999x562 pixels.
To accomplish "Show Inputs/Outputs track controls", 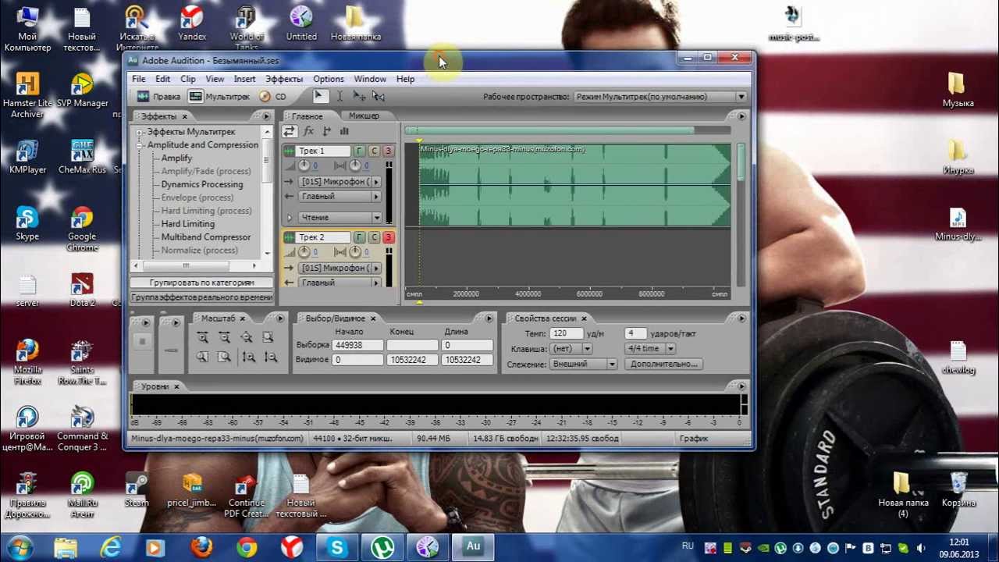I will [290, 131].
